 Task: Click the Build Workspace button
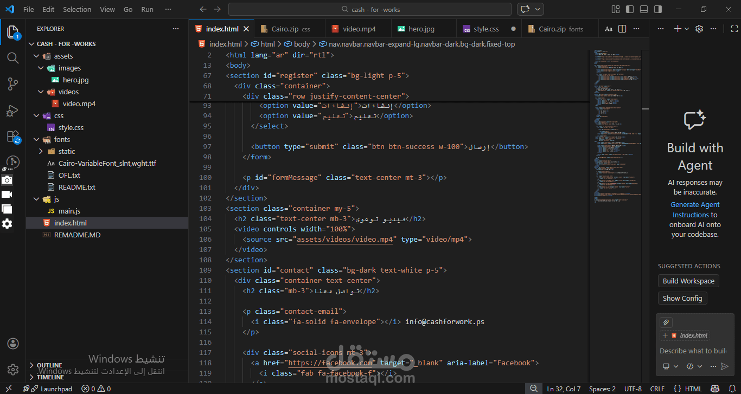pyautogui.click(x=688, y=281)
